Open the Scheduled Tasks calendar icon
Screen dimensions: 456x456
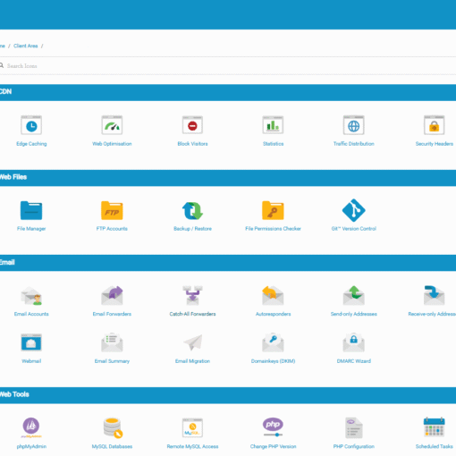[435, 427]
